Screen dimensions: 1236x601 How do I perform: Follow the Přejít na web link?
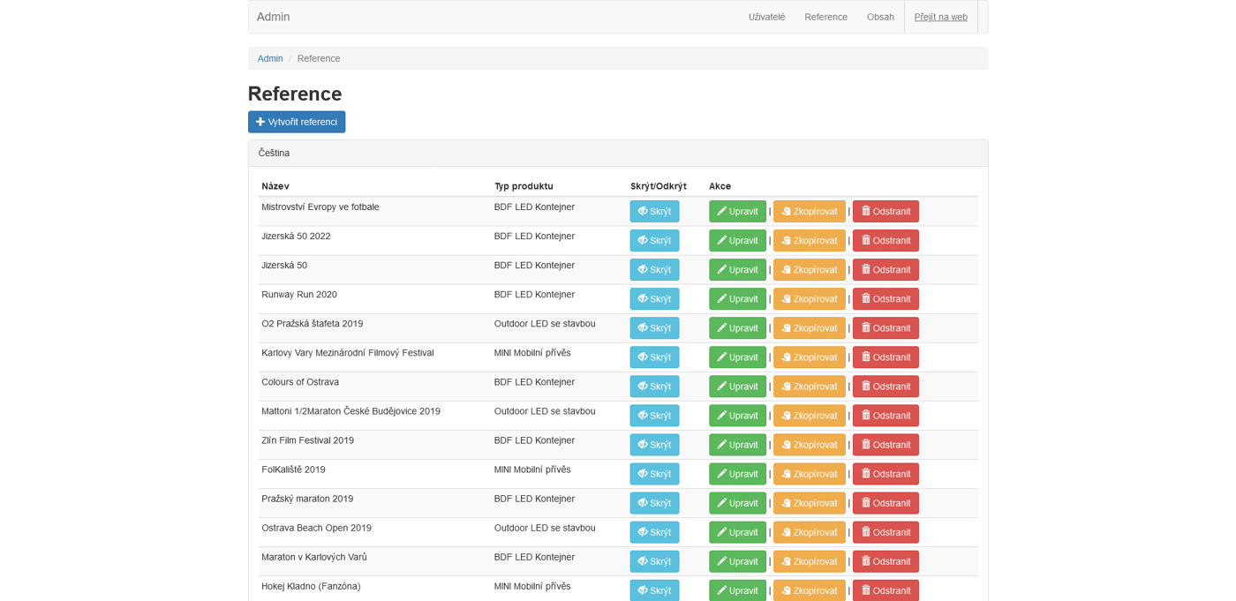pyautogui.click(x=940, y=17)
